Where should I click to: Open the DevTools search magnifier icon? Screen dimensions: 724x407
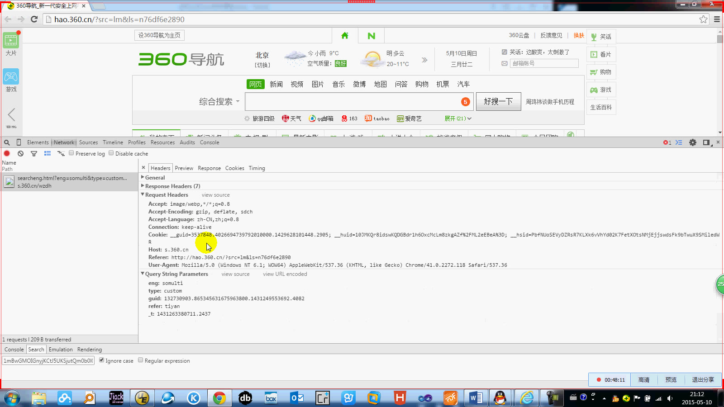tap(7, 142)
